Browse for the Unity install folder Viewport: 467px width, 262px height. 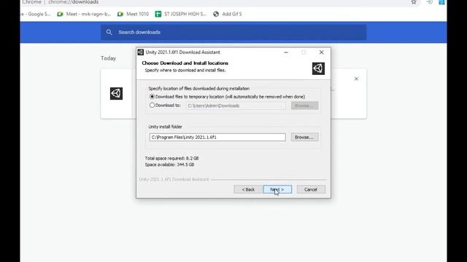[x=304, y=138]
